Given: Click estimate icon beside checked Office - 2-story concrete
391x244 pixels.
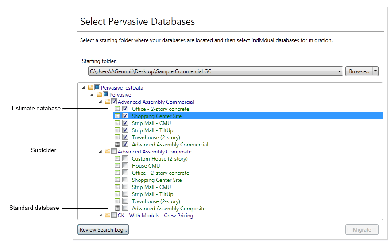Looking at the screenshot, I should point(117,109).
